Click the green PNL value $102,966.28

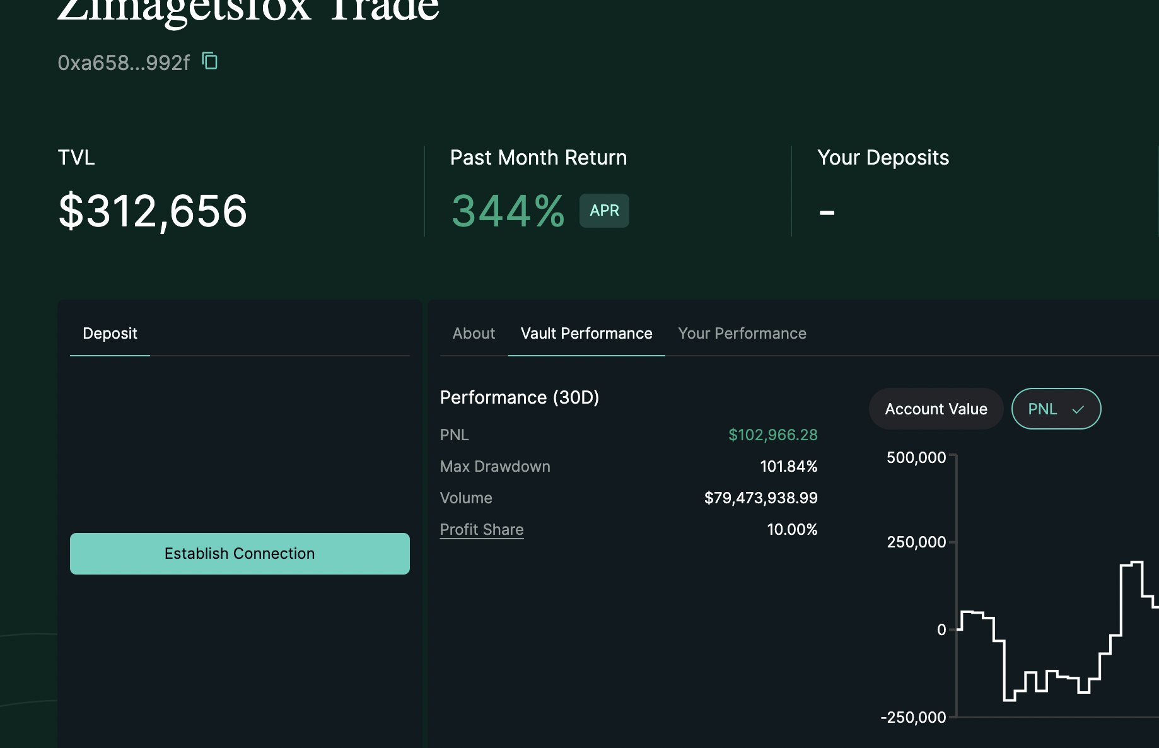pos(773,435)
